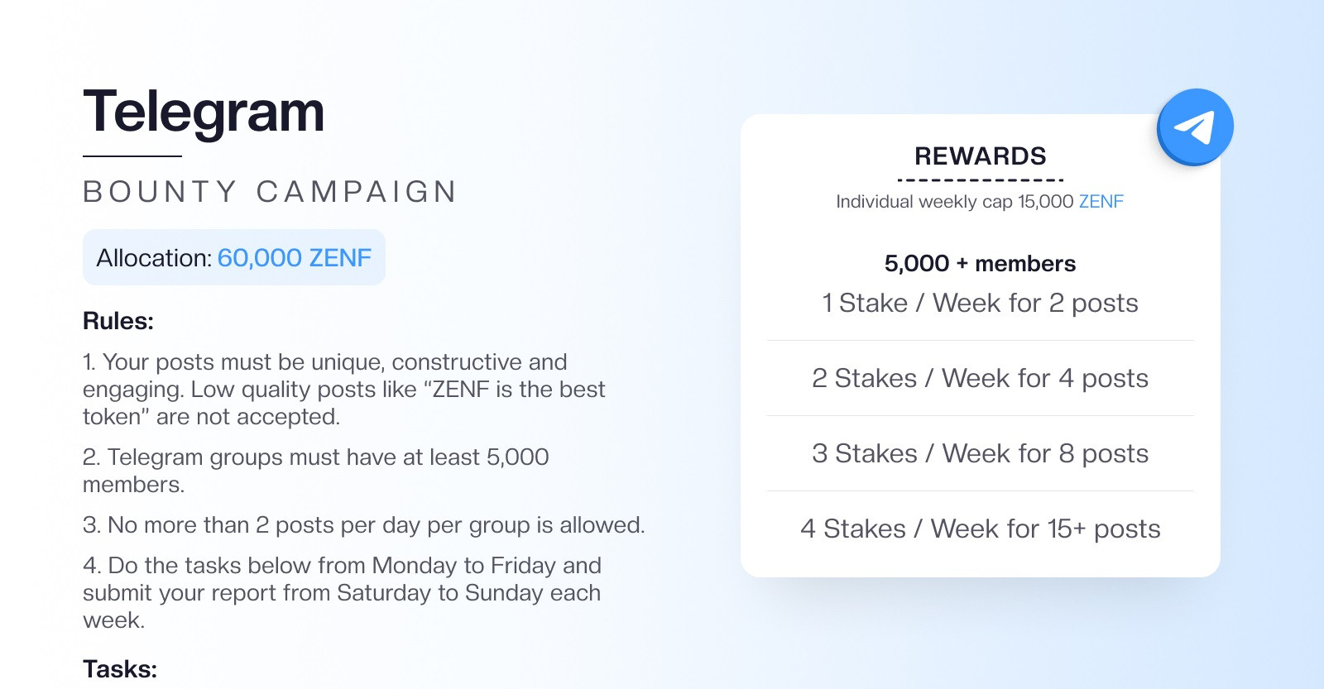
Task: Click the Tasks: heading
Action: click(x=120, y=669)
